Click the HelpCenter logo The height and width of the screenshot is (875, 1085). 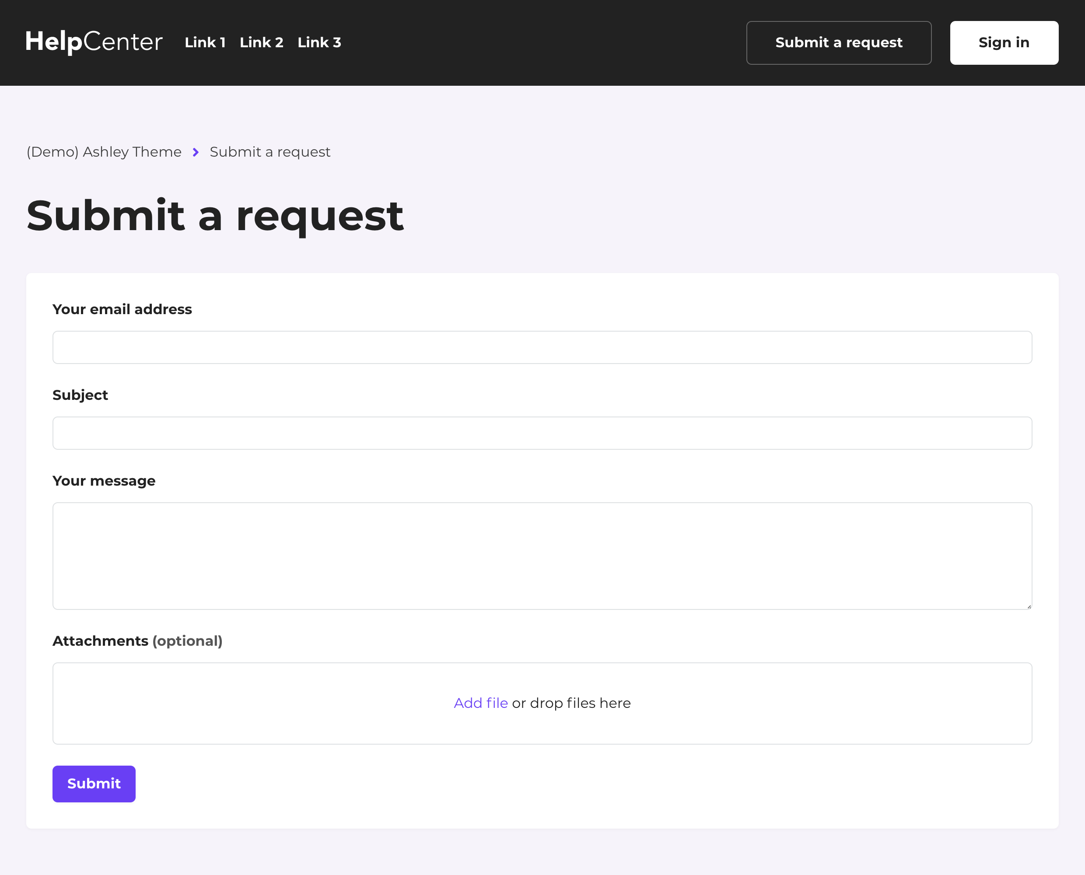tap(94, 42)
